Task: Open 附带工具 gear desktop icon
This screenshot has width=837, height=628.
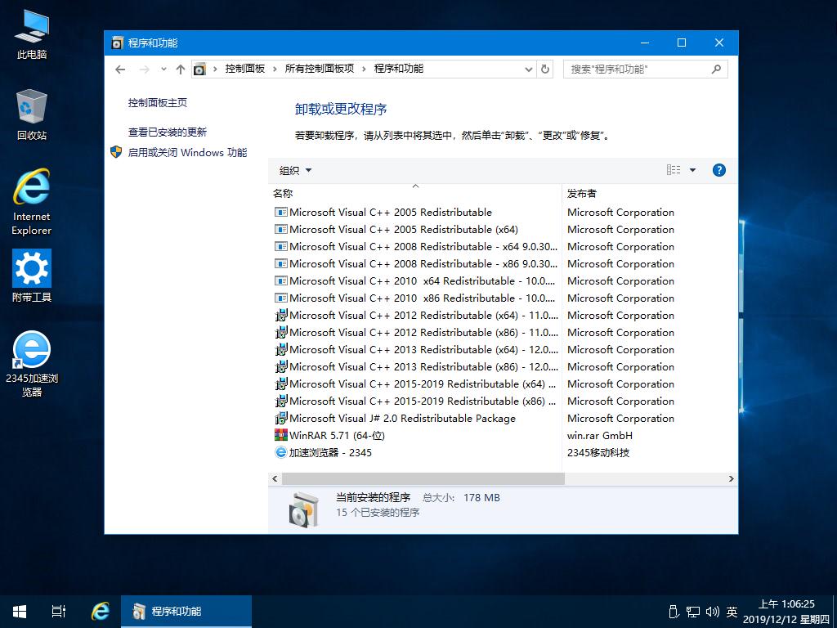Action: 32,276
